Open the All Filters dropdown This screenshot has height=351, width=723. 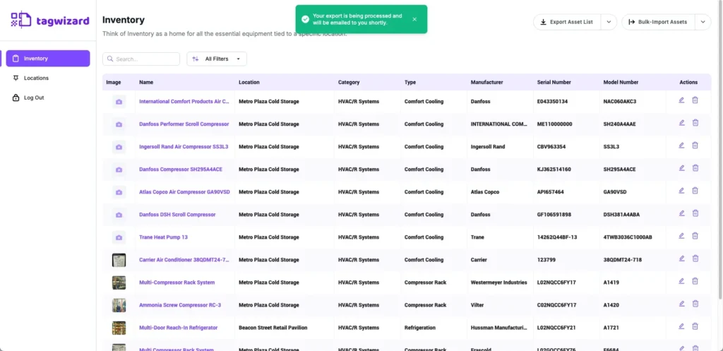pyautogui.click(x=217, y=59)
